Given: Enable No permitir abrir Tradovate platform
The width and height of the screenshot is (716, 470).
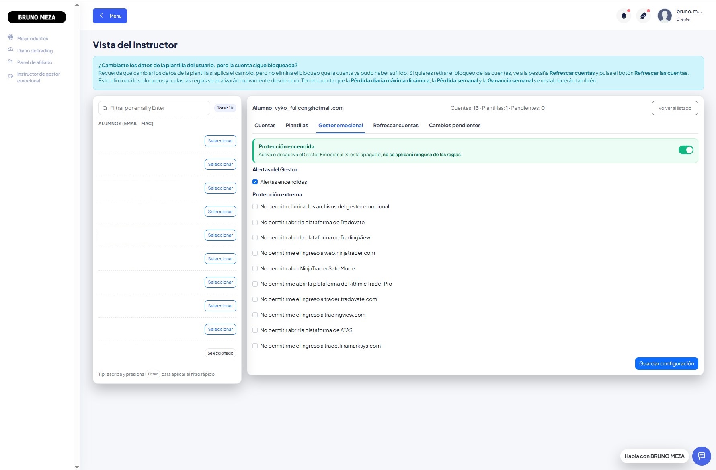Looking at the screenshot, I should (x=255, y=222).
